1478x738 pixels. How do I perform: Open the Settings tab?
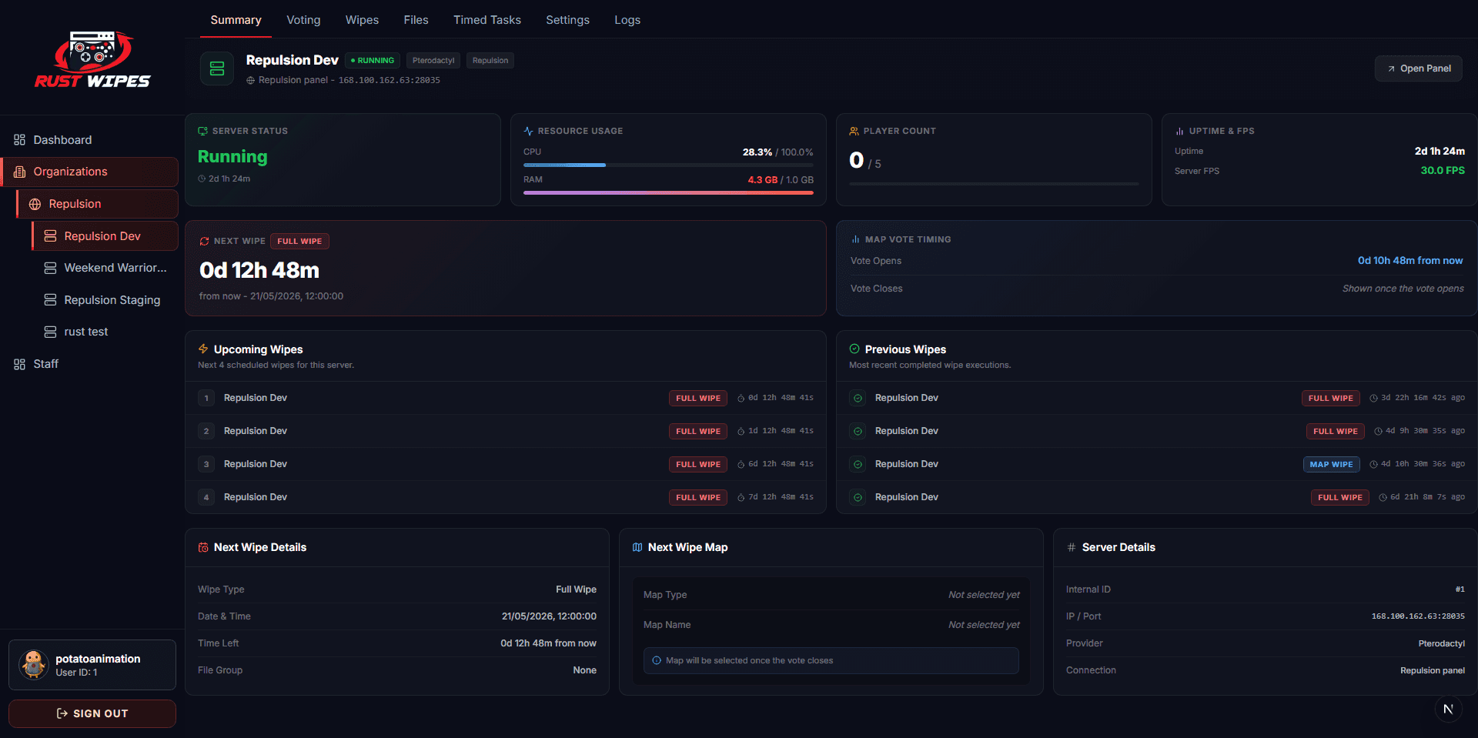[x=567, y=20]
